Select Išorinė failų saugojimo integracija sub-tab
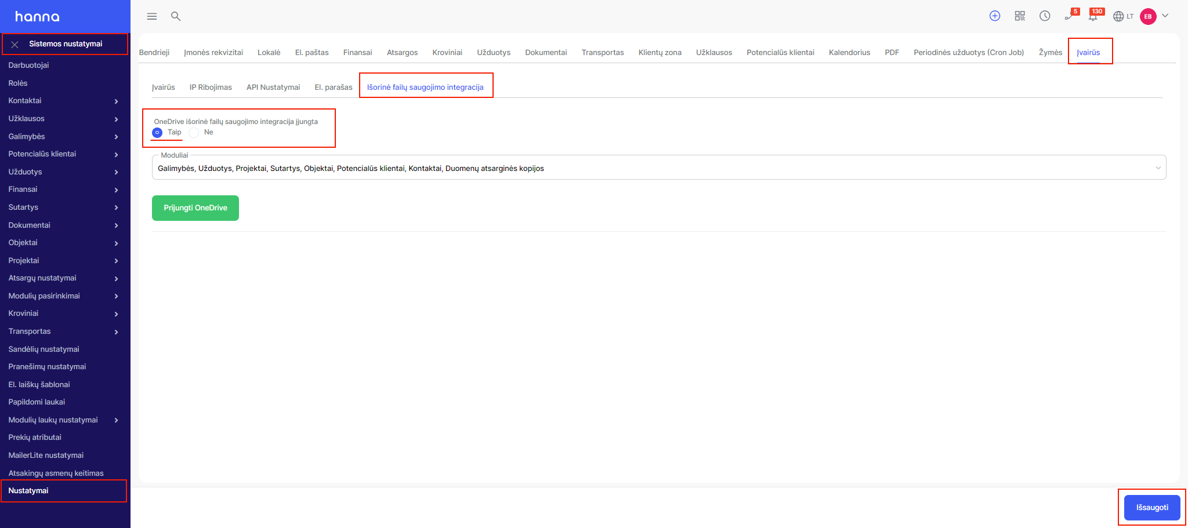The image size is (1188, 528). click(x=425, y=87)
